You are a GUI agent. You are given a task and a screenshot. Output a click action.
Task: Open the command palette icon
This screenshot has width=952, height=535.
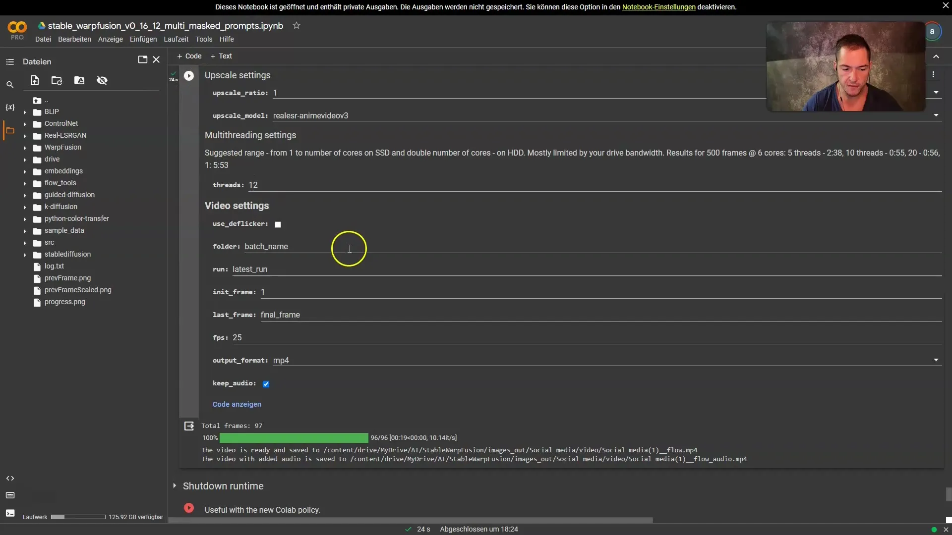click(10, 495)
